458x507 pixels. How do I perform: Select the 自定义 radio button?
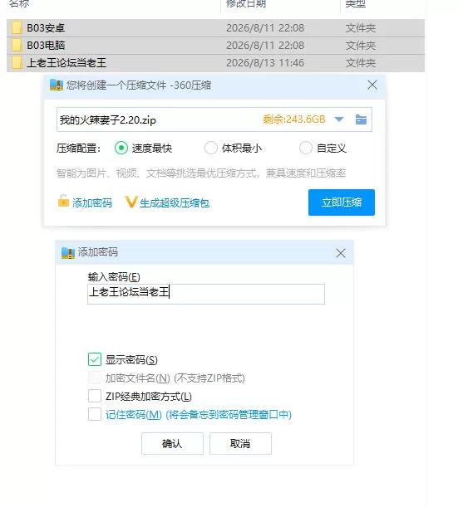305,148
